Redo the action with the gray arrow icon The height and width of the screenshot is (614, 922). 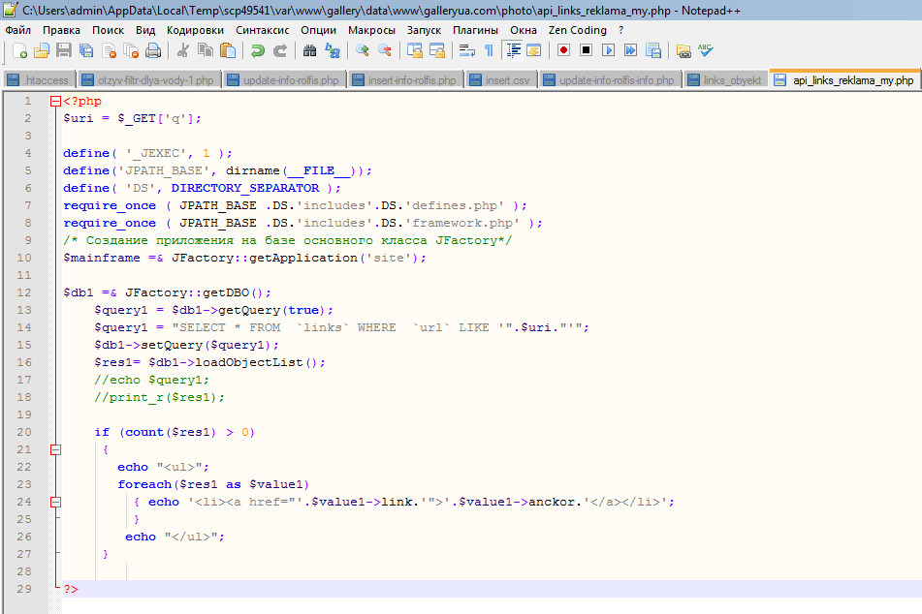(280, 51)
